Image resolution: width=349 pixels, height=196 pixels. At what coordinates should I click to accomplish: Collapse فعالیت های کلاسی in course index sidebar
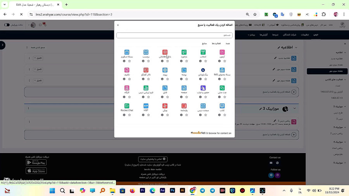pyautogui.click(x=345, y=79)
